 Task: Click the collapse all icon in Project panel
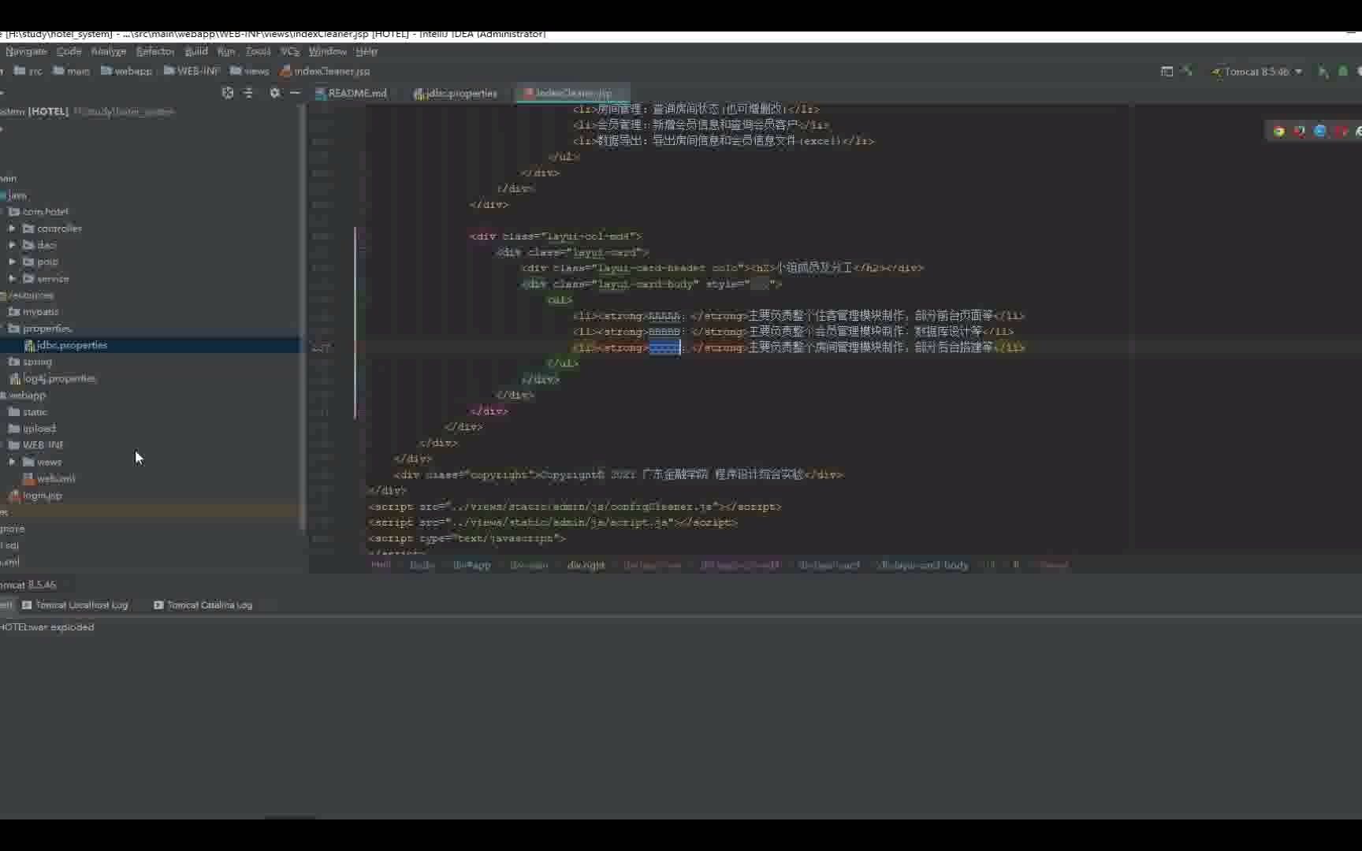248,93
